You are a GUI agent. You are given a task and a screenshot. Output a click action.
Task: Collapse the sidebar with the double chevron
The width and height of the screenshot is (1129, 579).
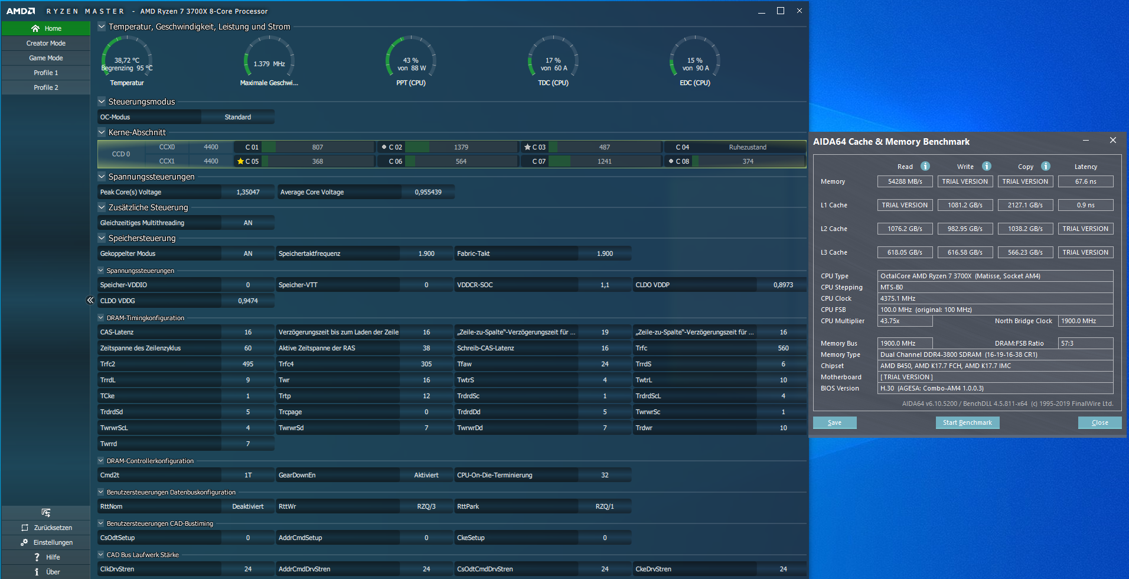pyautogui.click(x=90, y=300)
